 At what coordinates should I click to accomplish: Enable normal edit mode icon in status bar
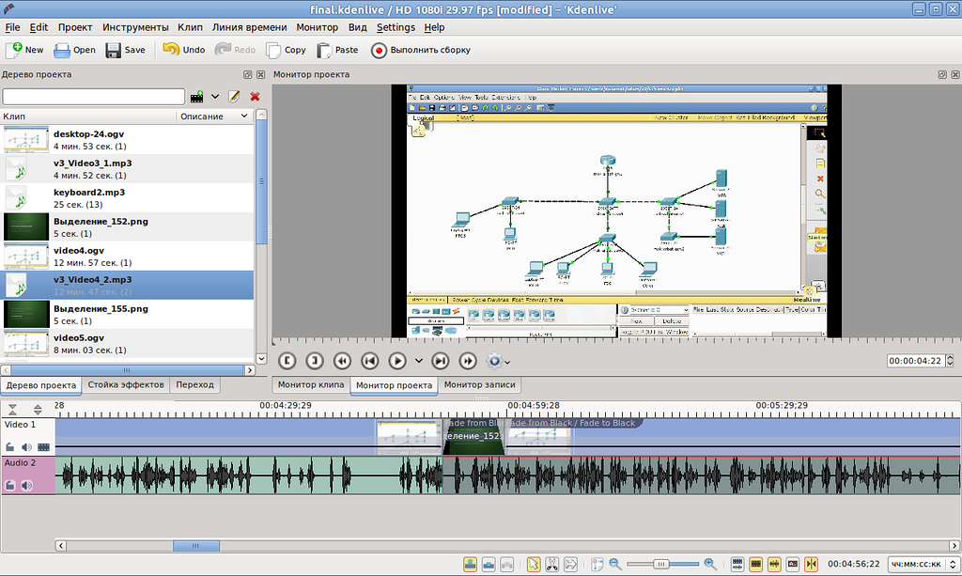[x=470, y=564]
